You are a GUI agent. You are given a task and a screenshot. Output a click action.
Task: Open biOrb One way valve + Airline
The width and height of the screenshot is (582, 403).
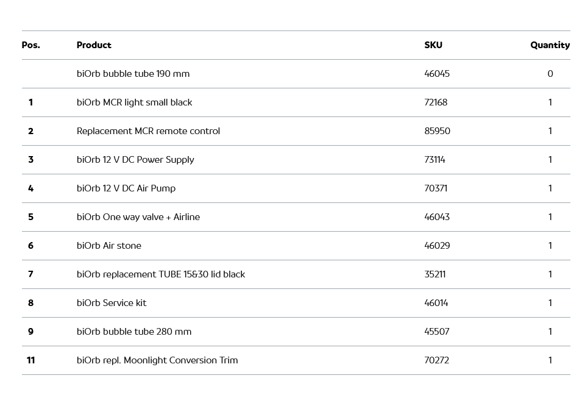coord(138,217)
